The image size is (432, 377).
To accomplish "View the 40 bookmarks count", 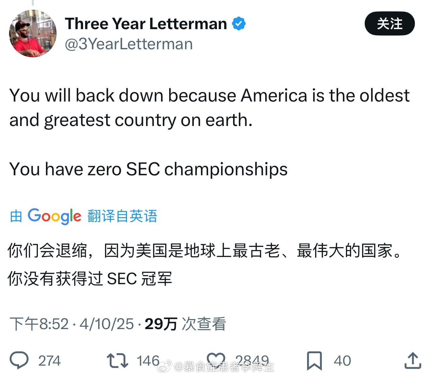I will (342, 361).
